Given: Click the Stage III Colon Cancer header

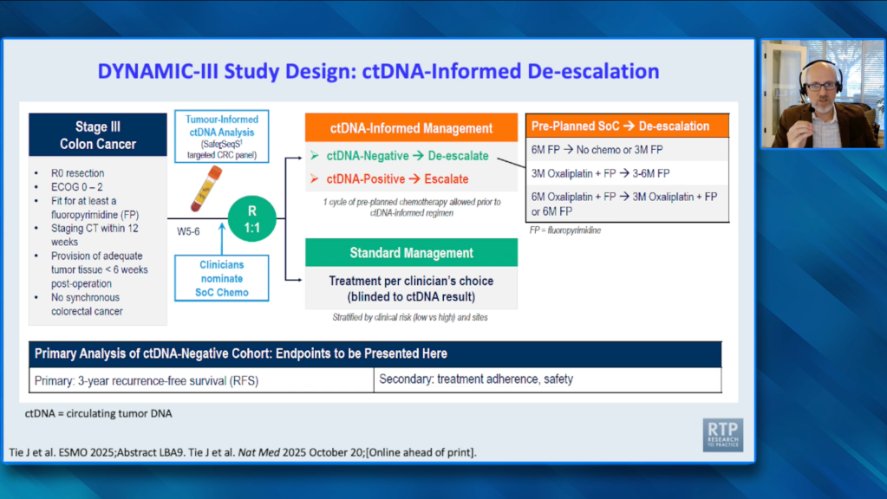Looking at the screenshot, I should point(98,135).
